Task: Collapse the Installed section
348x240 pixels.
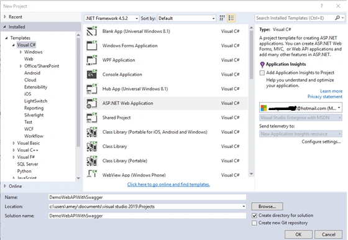Action: (5, 27)
